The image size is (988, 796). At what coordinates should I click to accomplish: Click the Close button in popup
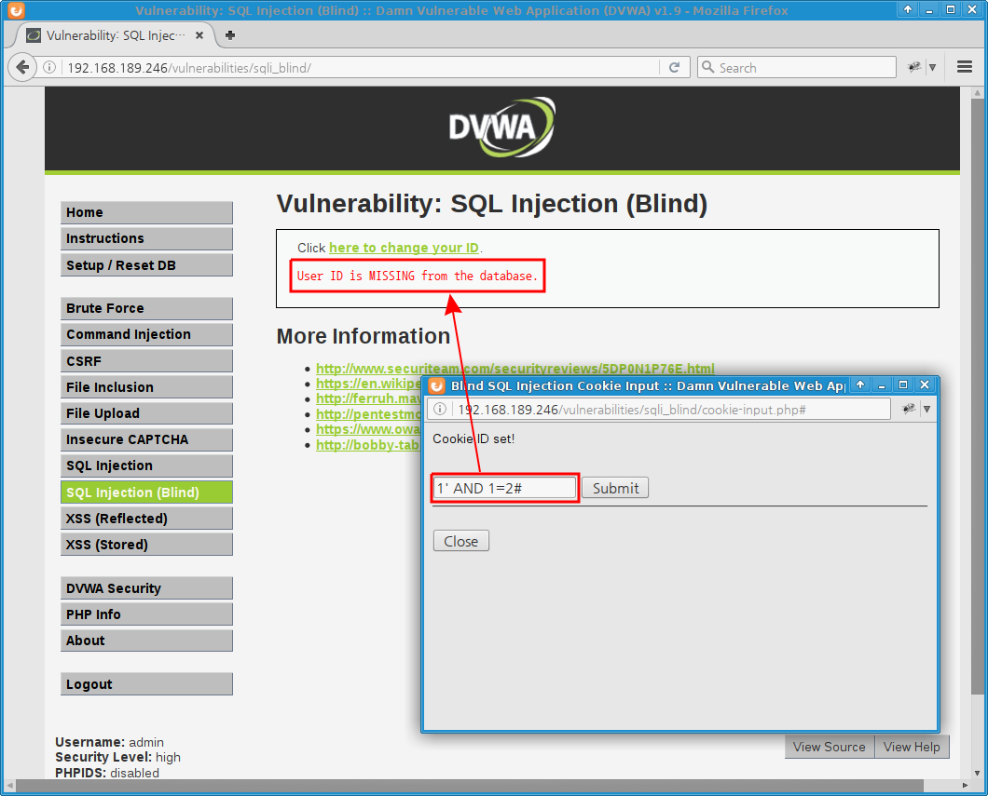[460, 541]
